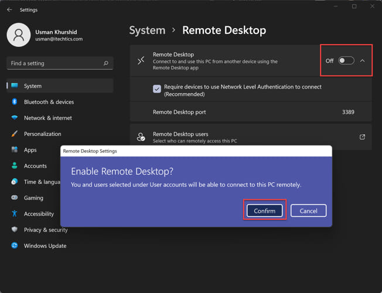Go to Network & internet settings
This screenshot has width=382, height=293.
coord(60,118)
